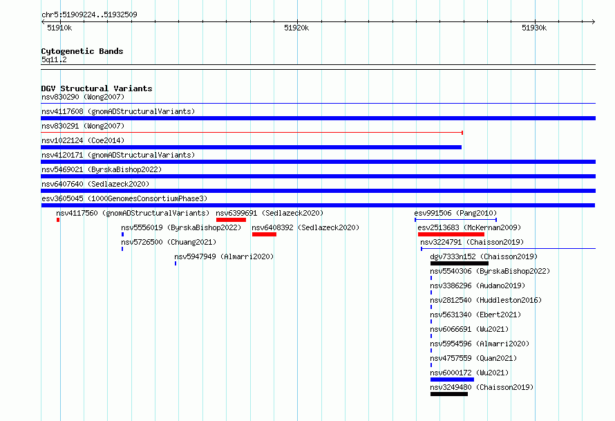Open the nsv1022124 (Coe2014) label
Screen dimensions: 615x421
tap(83, 140)
